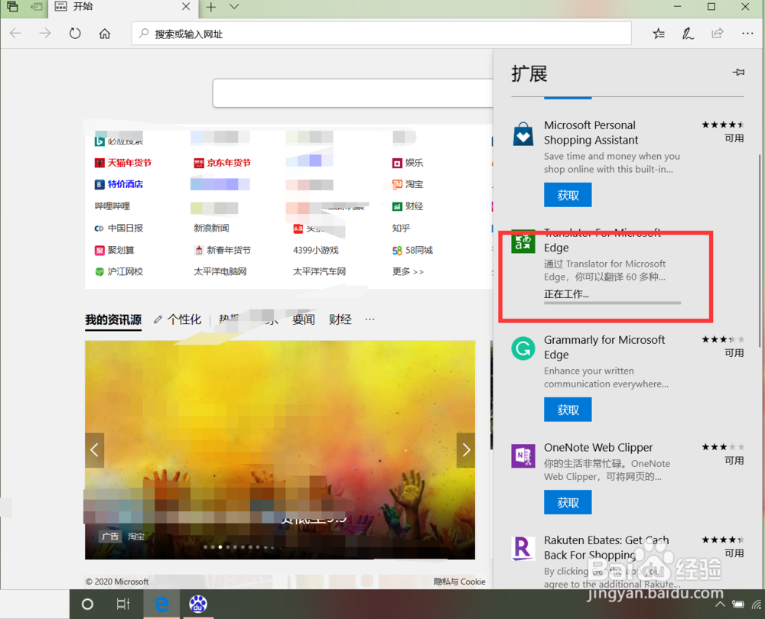Viewport: 765px width, 619px height.
Task: Show tab previews chevron
Action: [234, 7]
